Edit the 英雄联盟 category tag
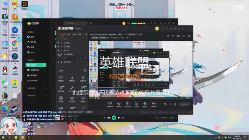This screenshot has height=140, width=249. pyautogui.click(x=100, y=38)
